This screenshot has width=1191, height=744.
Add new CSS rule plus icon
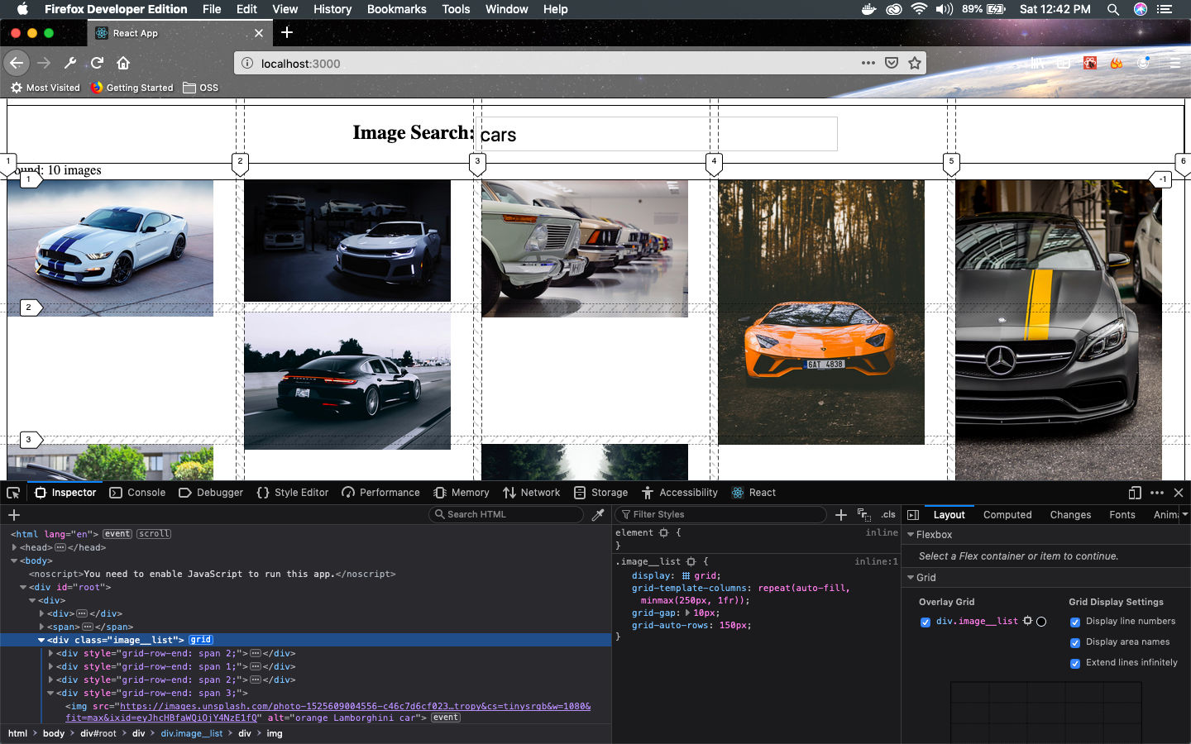click(841, 514)
